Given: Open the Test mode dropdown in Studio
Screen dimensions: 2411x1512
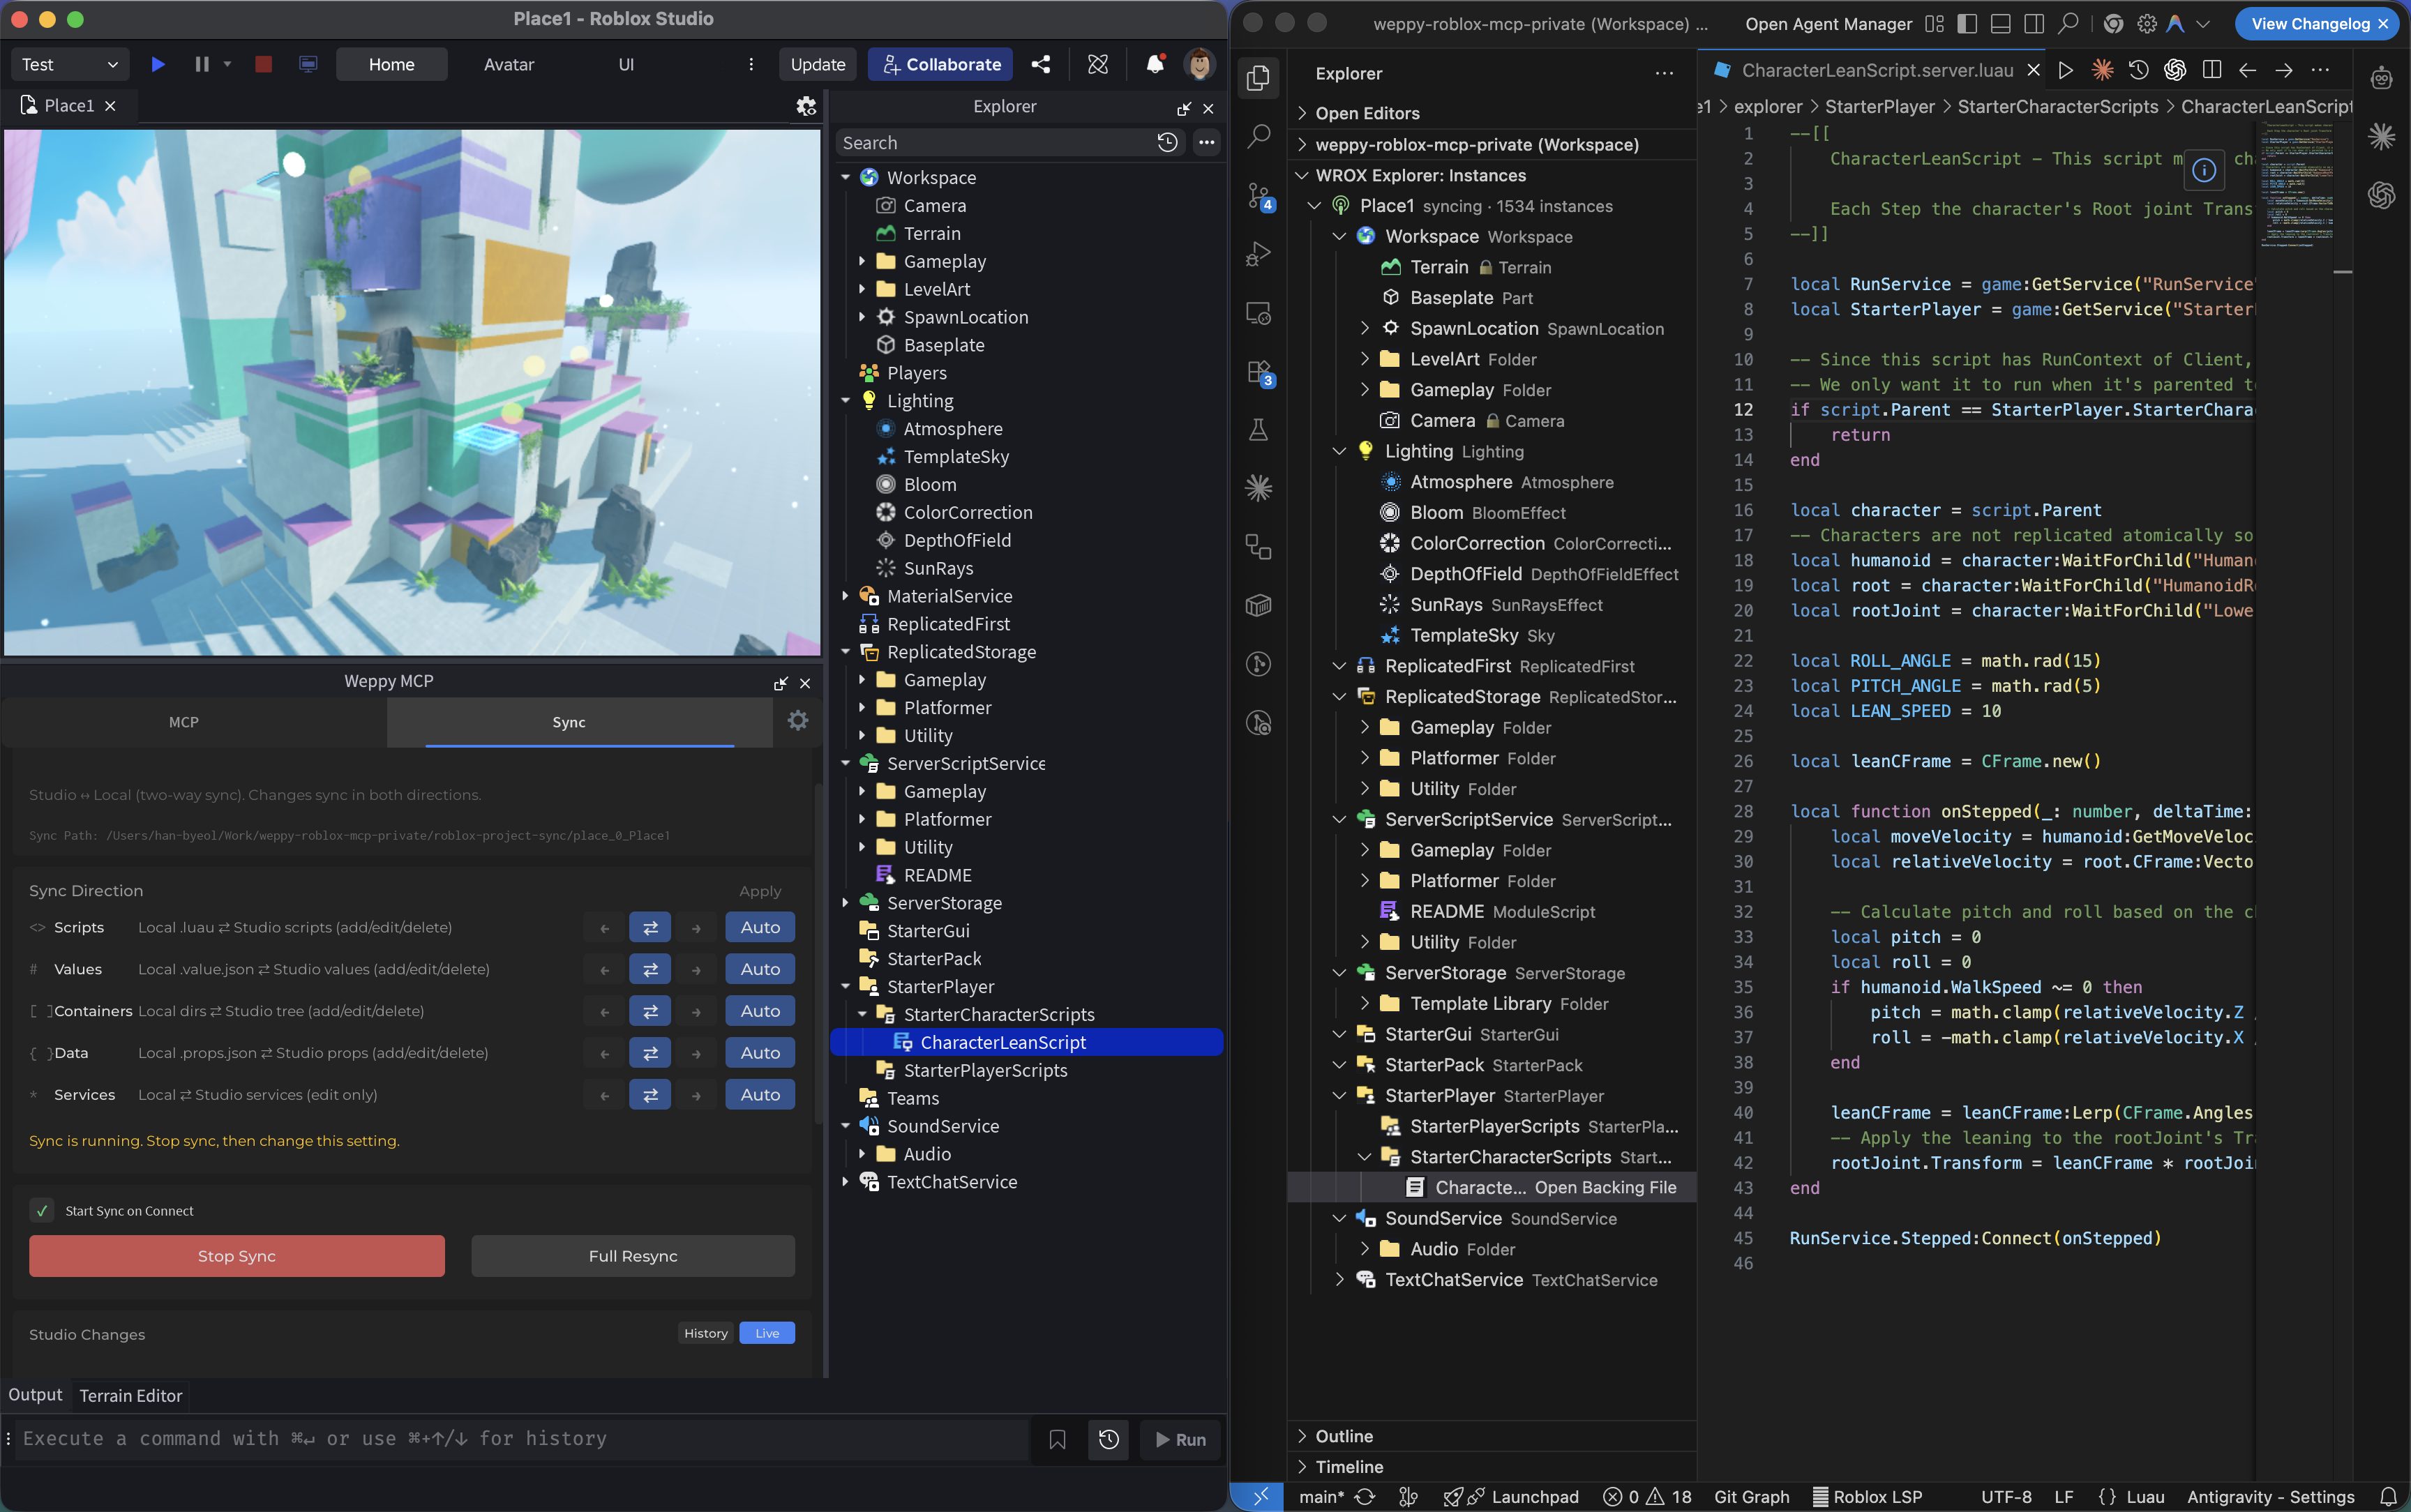Looking at the screenshot, I should tap(69, 63).
